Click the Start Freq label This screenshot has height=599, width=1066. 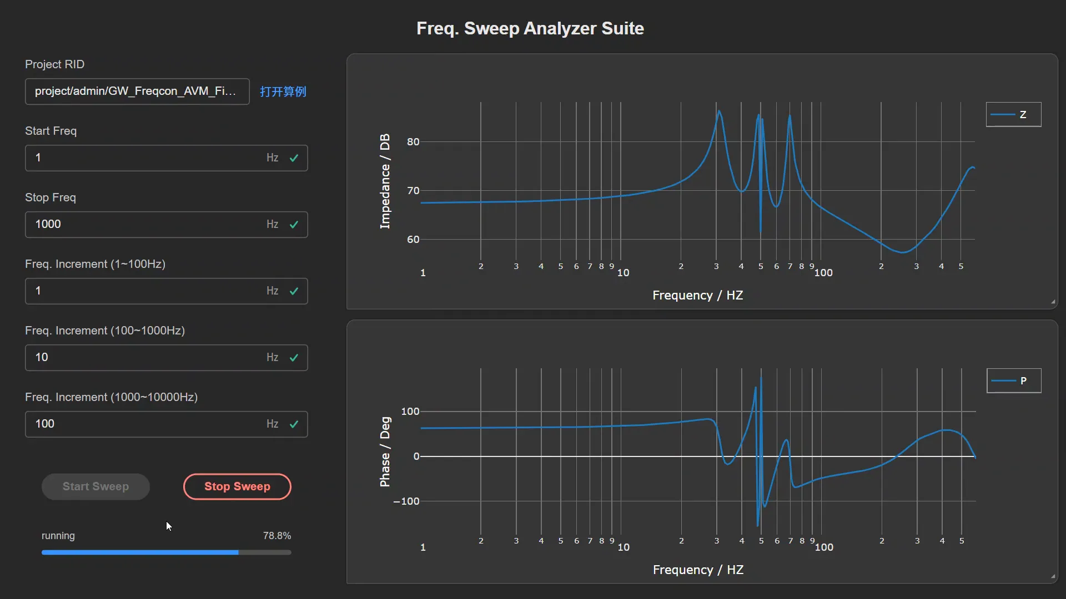coord(51,131)
